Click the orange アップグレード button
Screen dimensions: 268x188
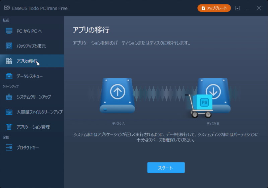pyautogui.click(x=214, y=8)
